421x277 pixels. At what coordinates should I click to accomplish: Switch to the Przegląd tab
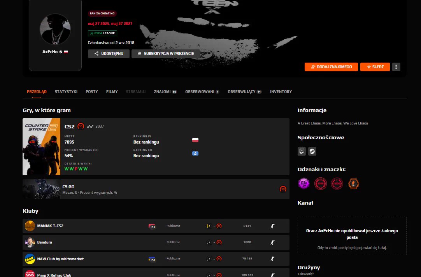click(37, 91)
